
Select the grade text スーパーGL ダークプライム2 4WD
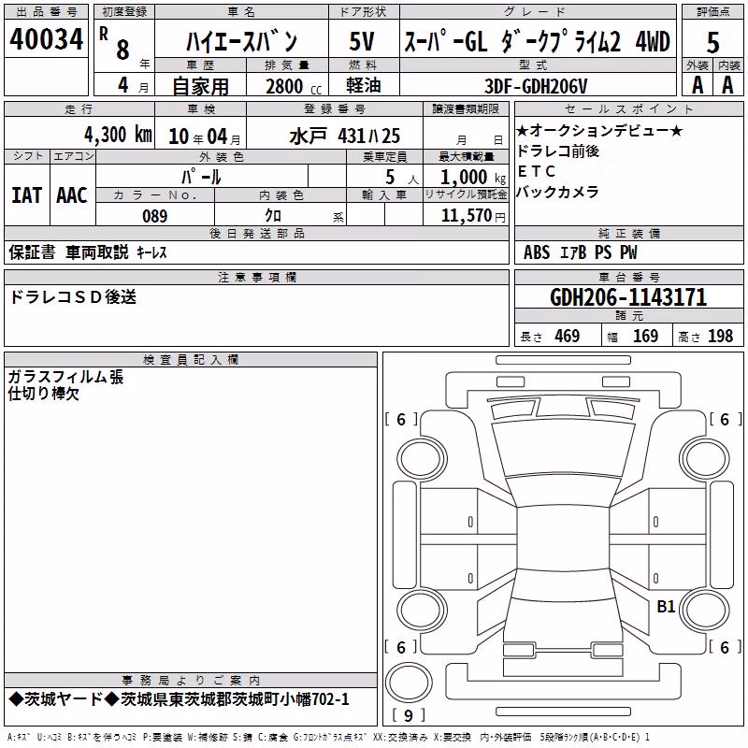(537, 41)
